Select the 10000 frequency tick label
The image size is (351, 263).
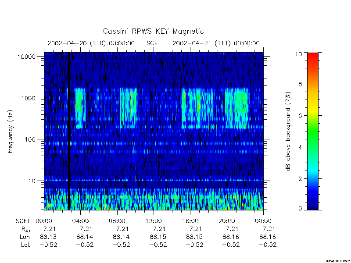pyautogui.click(x=26, y=57)
